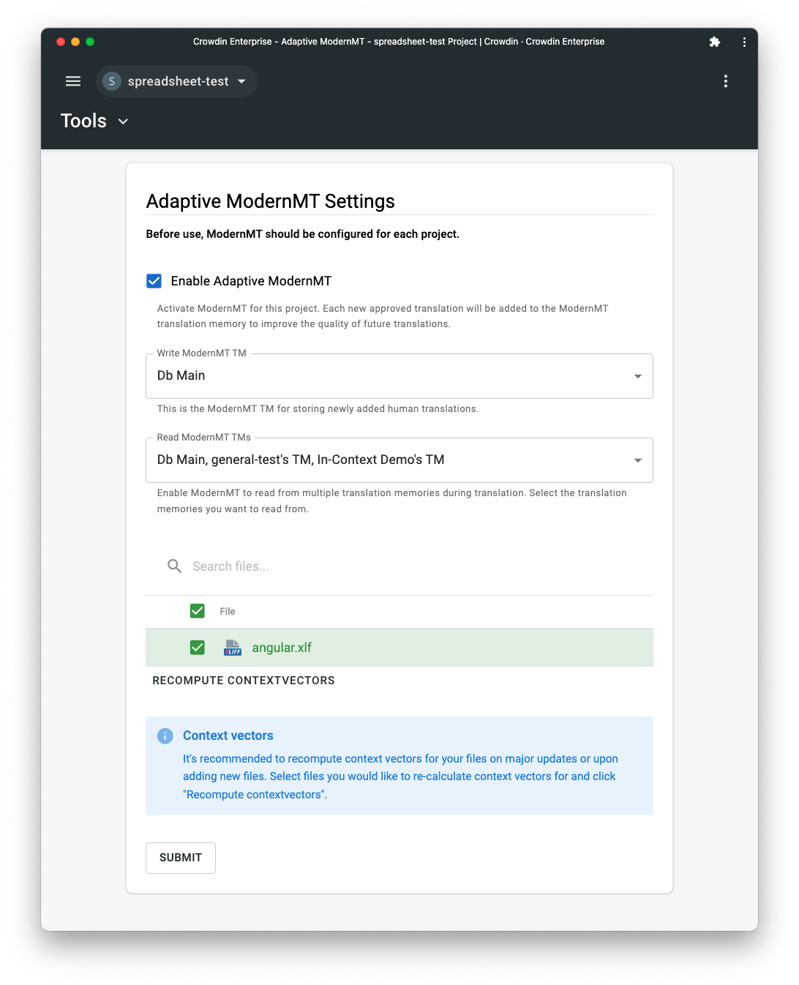Viewport: 799px width, 985px height.
Task: Click the Submit button
Action: click(181, 858)
